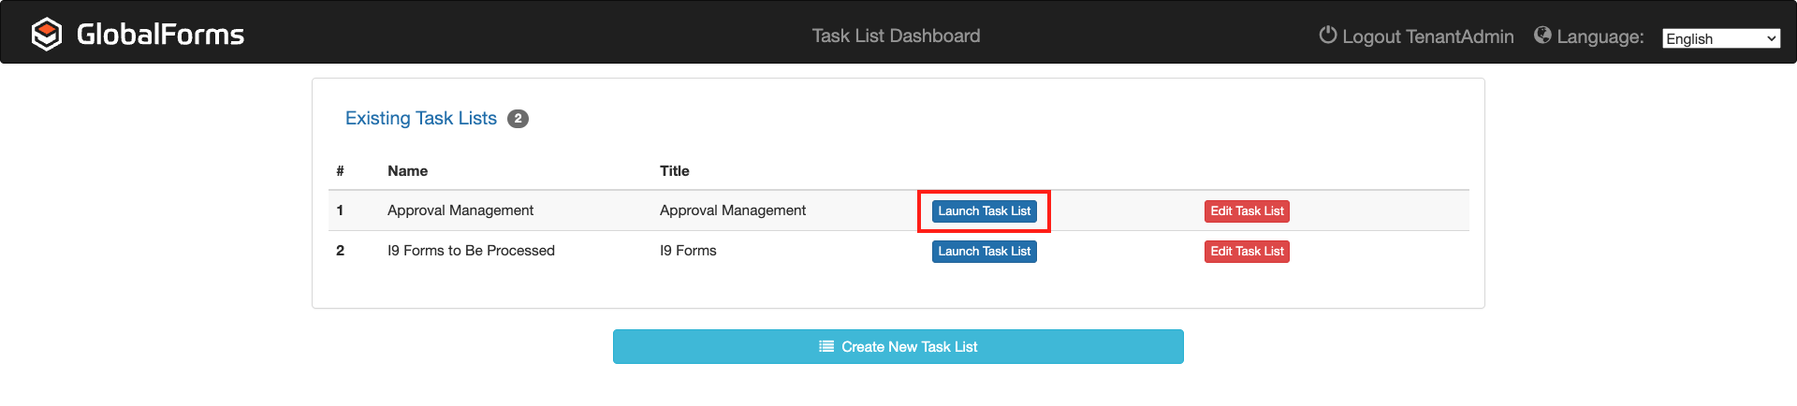Image resolution: width=1797 pixels, height=406 pixels.
Task: Edit the I9 Forms to Be Processed list
Action: (1247, 252)
